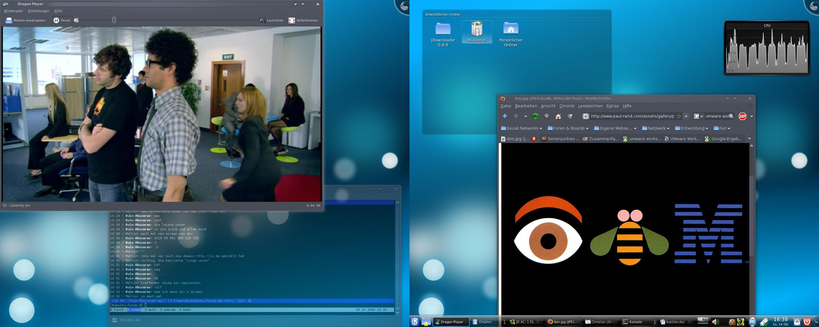Switch to the JD AC: 1 DL taskbar entry
The image size is (819, 327).
526,322
